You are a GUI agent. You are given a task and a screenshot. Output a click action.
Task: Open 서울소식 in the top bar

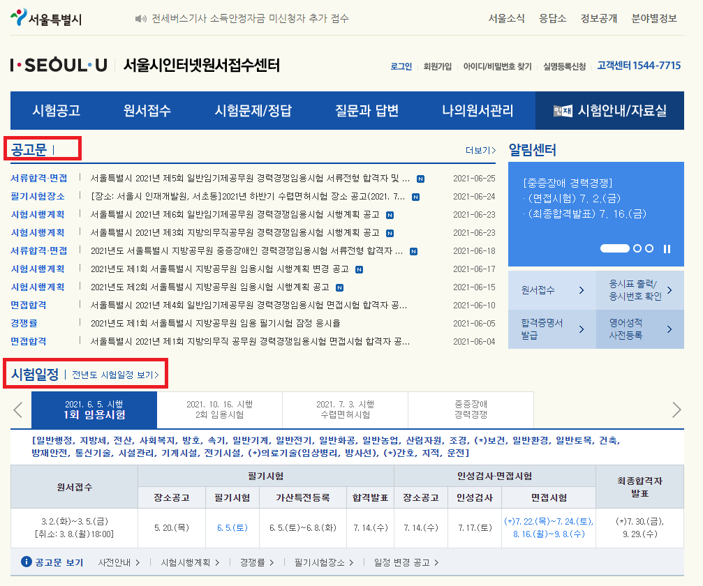(506, 18)
